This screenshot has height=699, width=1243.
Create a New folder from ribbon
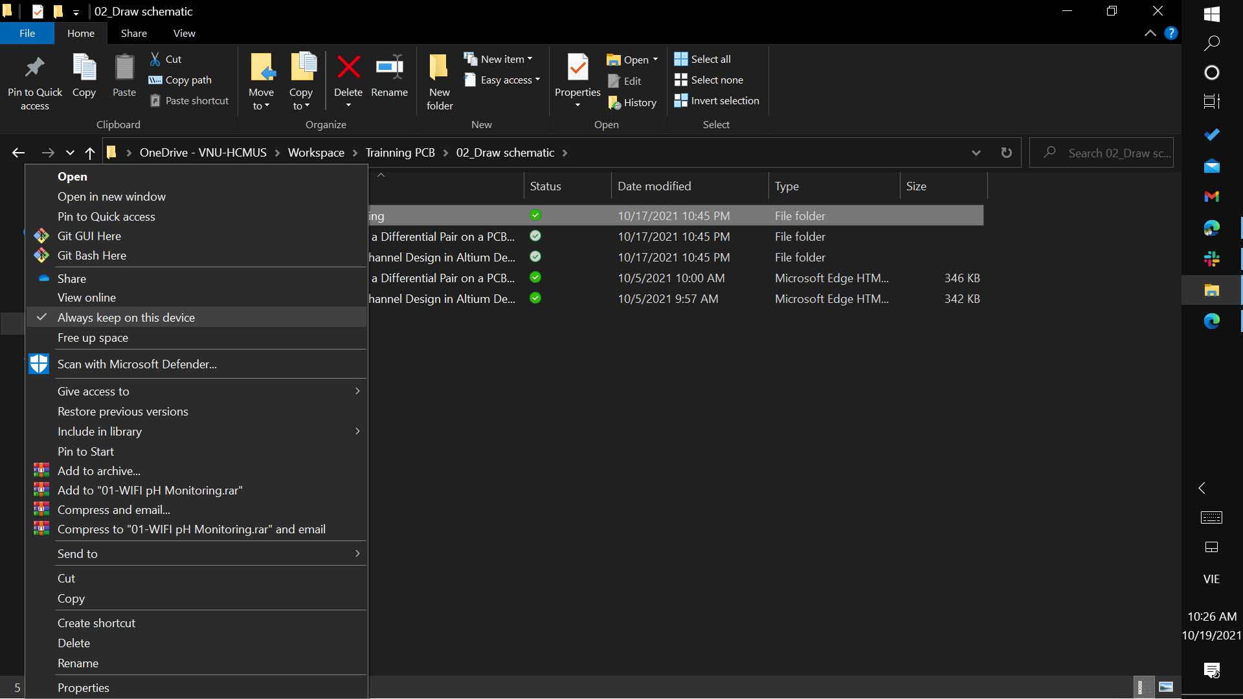439,80
